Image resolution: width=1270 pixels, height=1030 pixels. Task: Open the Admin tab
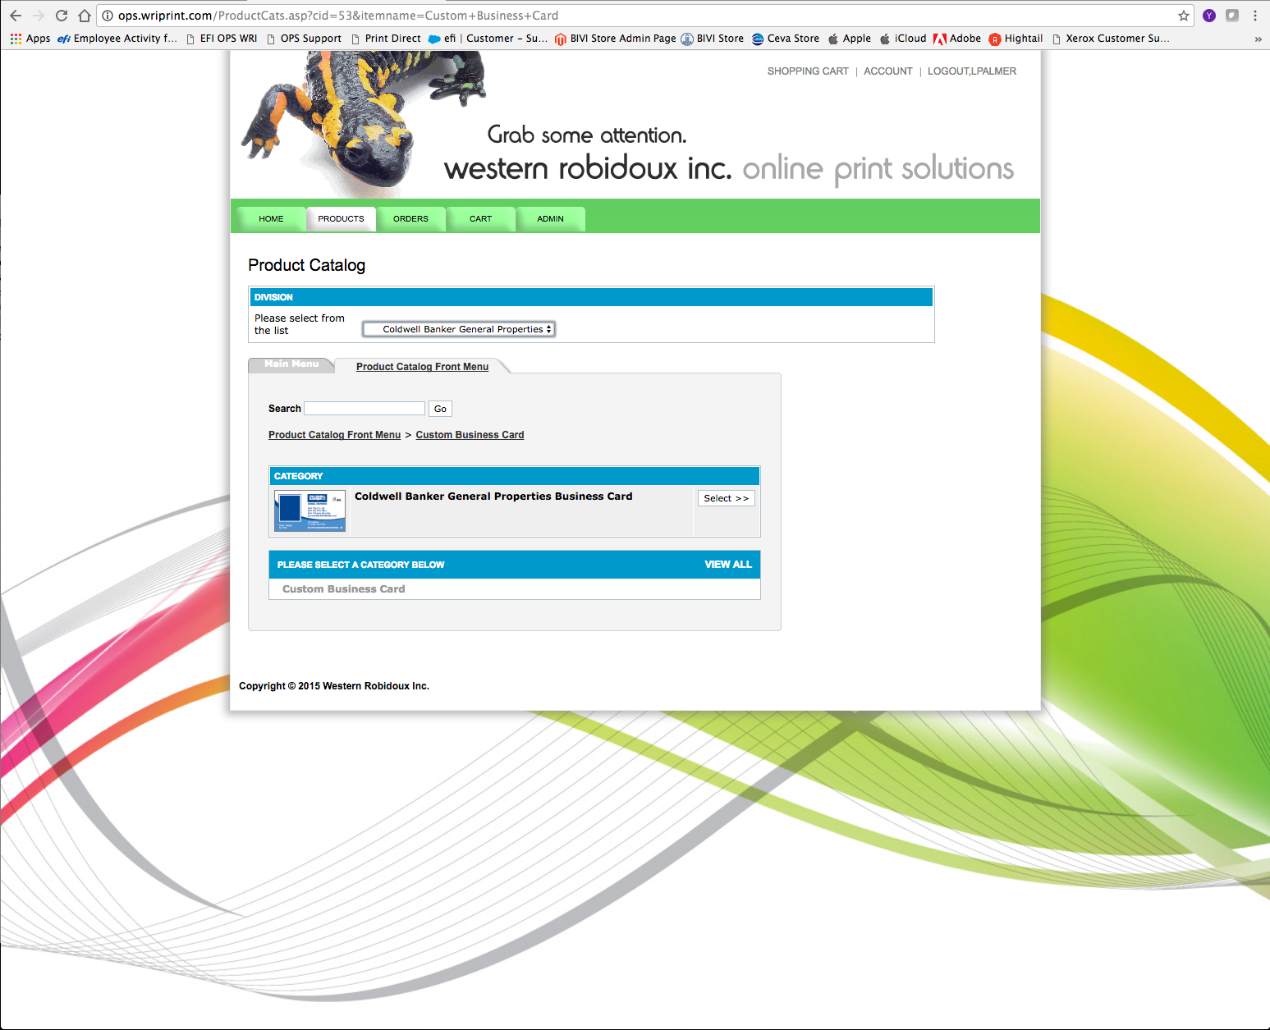pyautogui.click(x=551, y=219)
